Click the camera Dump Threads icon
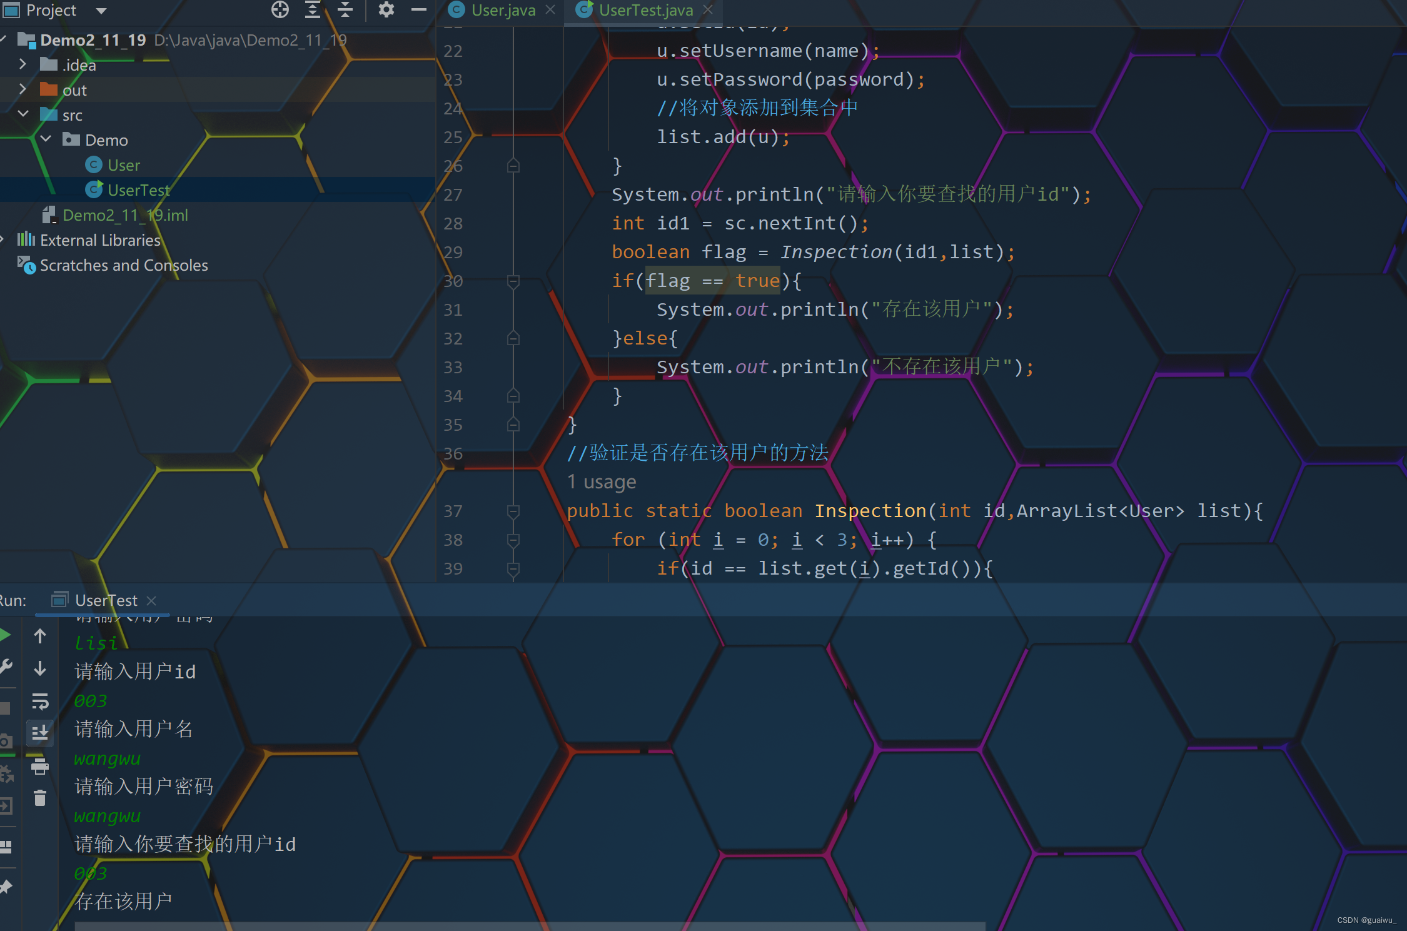This screenshot has width=1407, height=931. (5, 741)
